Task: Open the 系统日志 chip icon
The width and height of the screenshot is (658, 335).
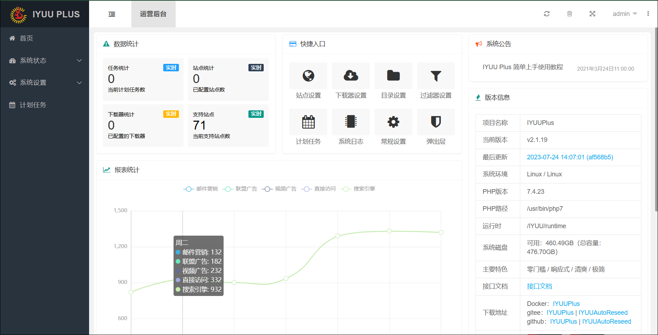Action: point(351,122)
